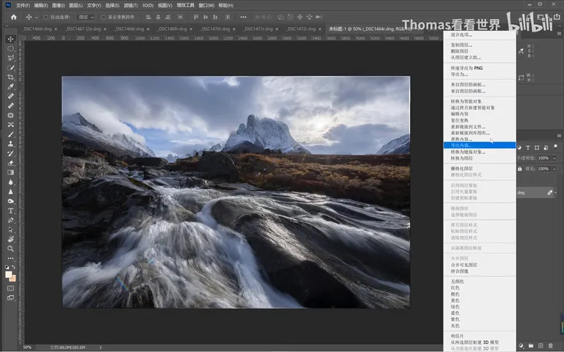
Task: Click the type layer filter icon
Action: point(528,147)
